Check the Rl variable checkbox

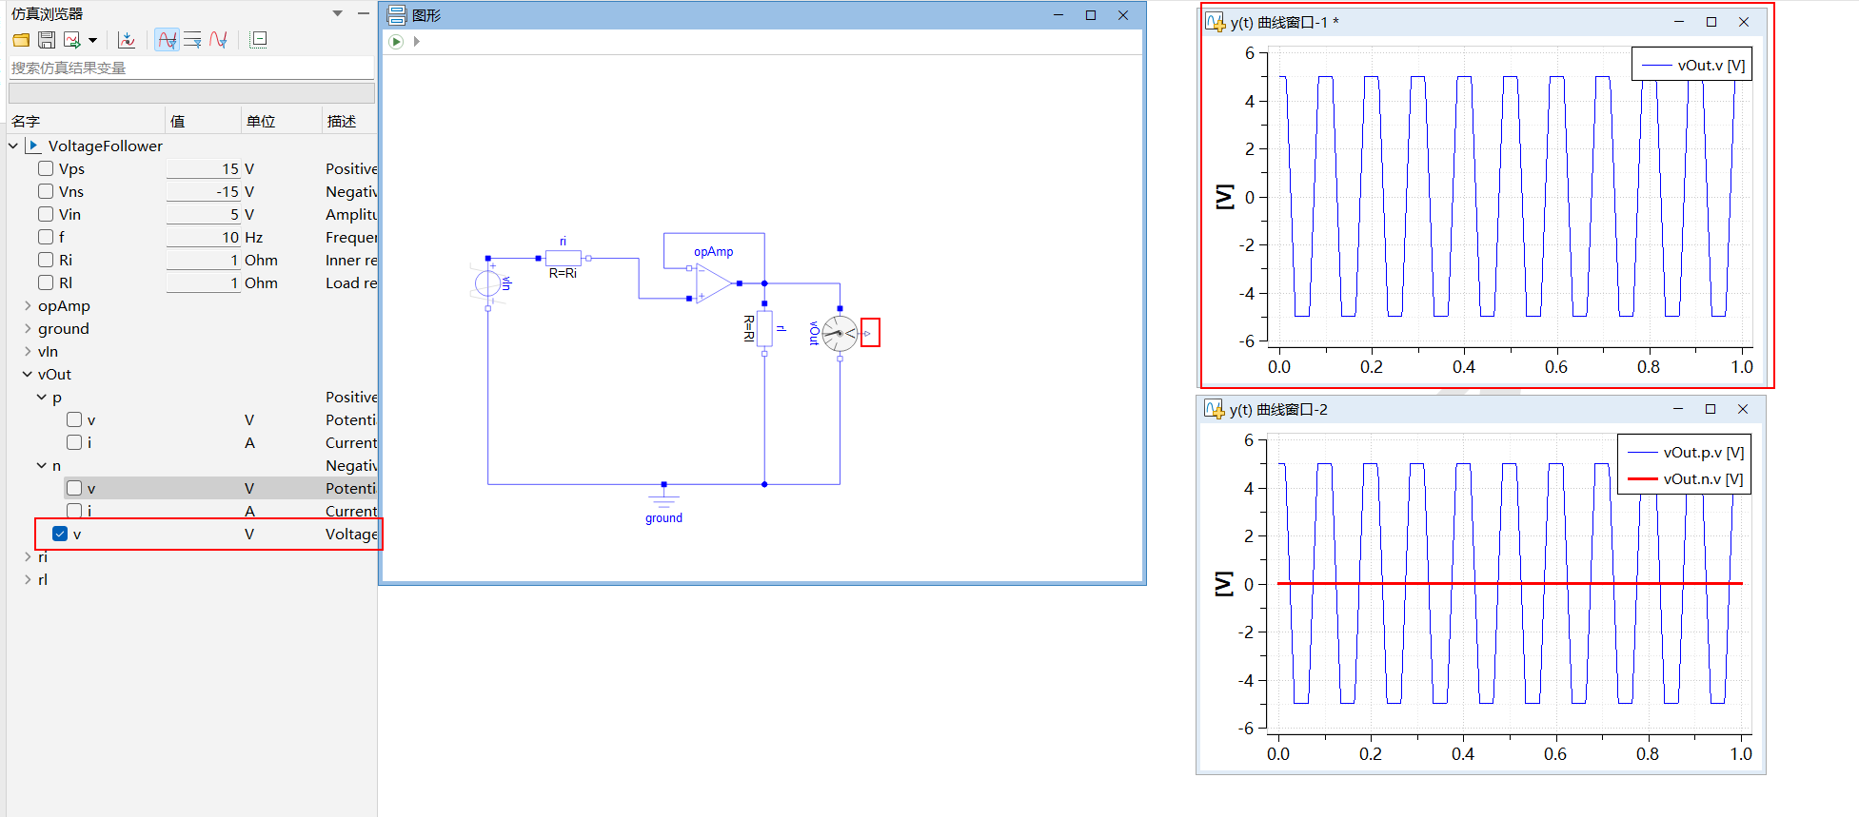(x=46, y=282)
